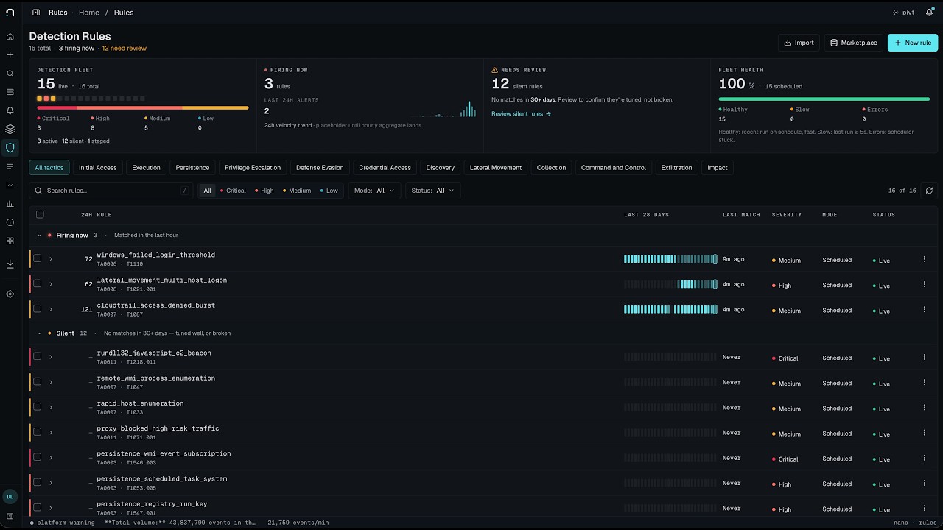Click the app logo at top left

tap(10, 13)
